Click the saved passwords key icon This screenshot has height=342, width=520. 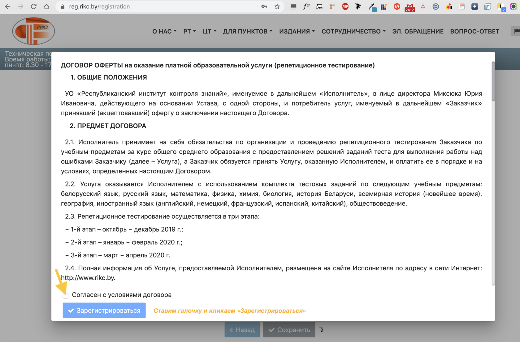264,6
